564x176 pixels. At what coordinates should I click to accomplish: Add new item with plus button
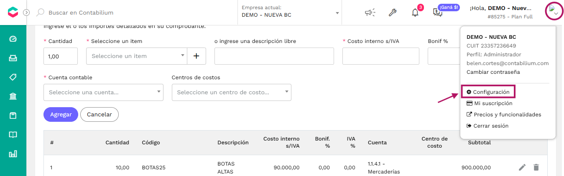coord(197,56)
